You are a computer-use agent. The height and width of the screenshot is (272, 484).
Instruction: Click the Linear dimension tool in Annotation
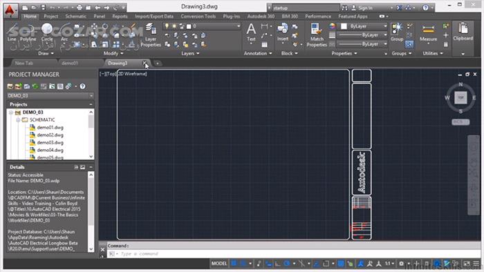click(x=265, y=27)
